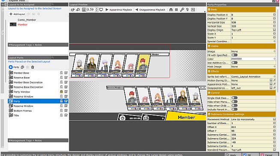Image resolution: width=280 pixels, height=156 pixels.
Task: Select the eyedropper tool icon
Action: click(182, 10)
